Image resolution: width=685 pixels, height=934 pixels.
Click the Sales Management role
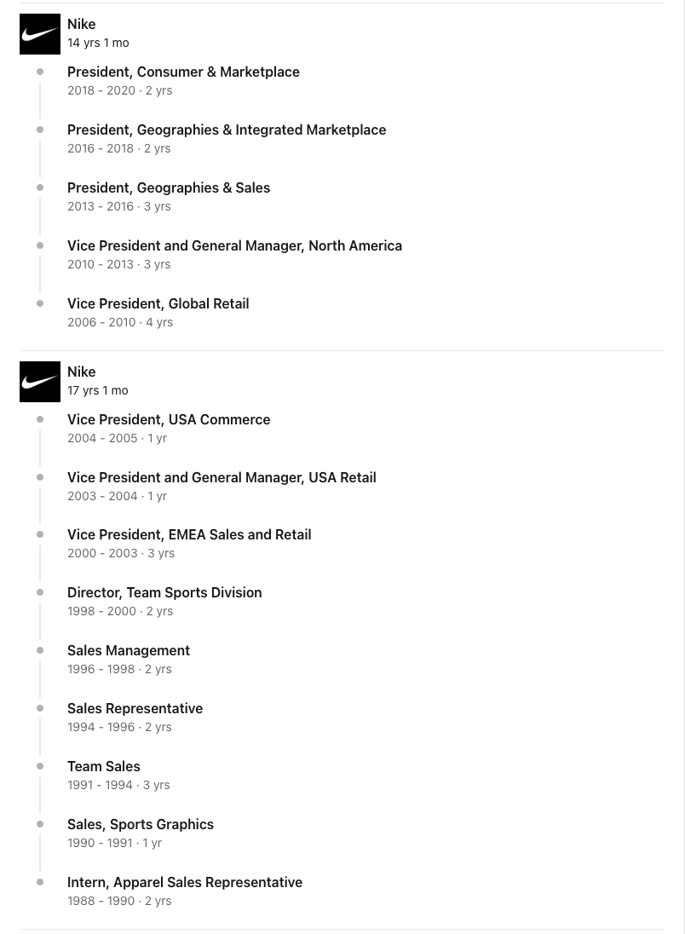pyautogui.click(x=129, y=650)
